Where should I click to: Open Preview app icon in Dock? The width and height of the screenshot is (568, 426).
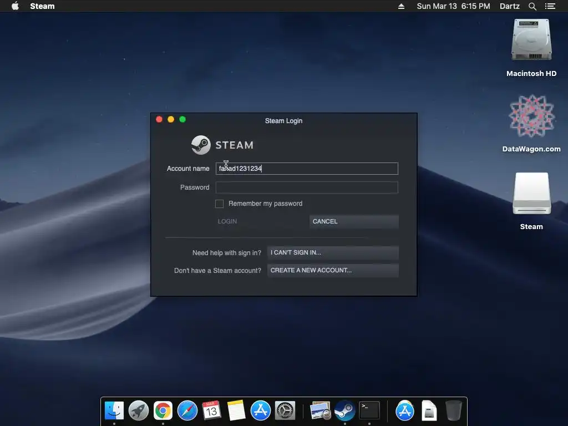[x=320, y=410]
